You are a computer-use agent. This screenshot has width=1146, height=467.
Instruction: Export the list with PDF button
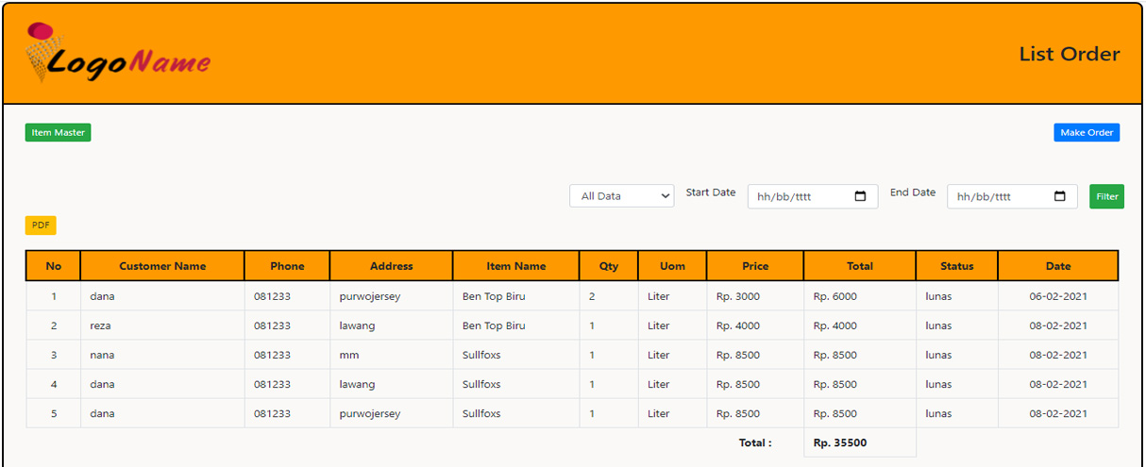point(41,225)
